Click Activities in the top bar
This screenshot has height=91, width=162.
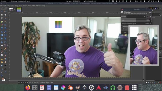tap(4, 1)
